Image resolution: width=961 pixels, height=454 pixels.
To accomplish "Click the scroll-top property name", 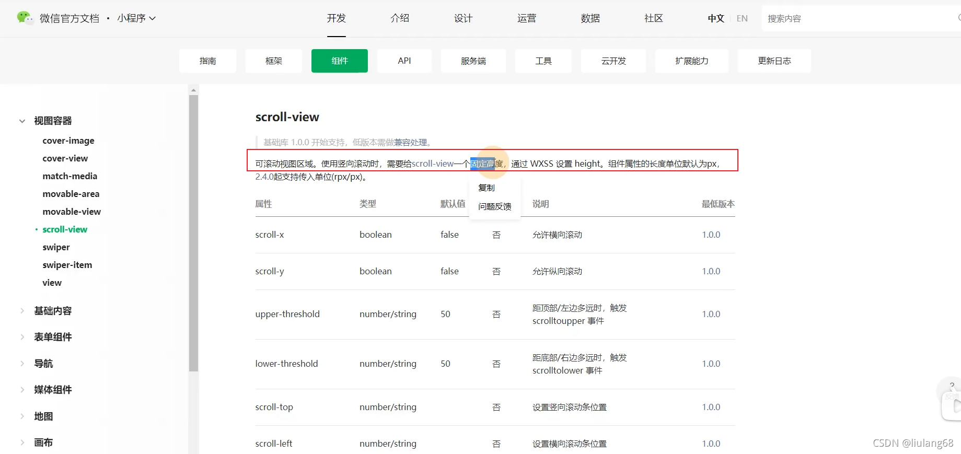I will [274, 407].
